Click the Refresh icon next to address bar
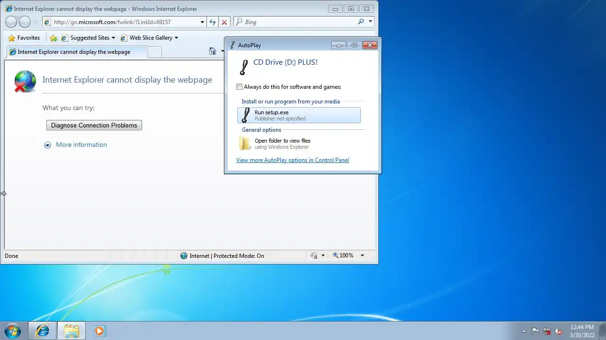Image resolution: width=606 pixels, height=340 pixels. (213, 22)
